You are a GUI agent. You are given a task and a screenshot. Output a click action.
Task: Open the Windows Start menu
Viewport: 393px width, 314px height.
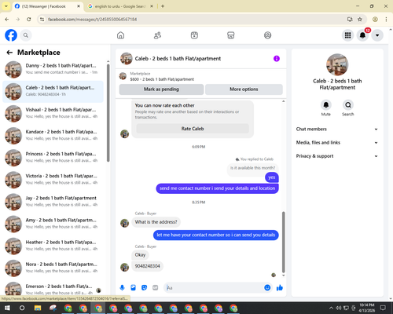click(7, 308)
